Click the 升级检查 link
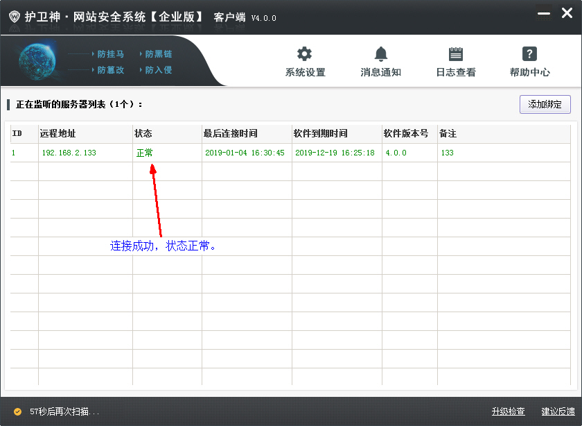582x426 pixels. 508,411
